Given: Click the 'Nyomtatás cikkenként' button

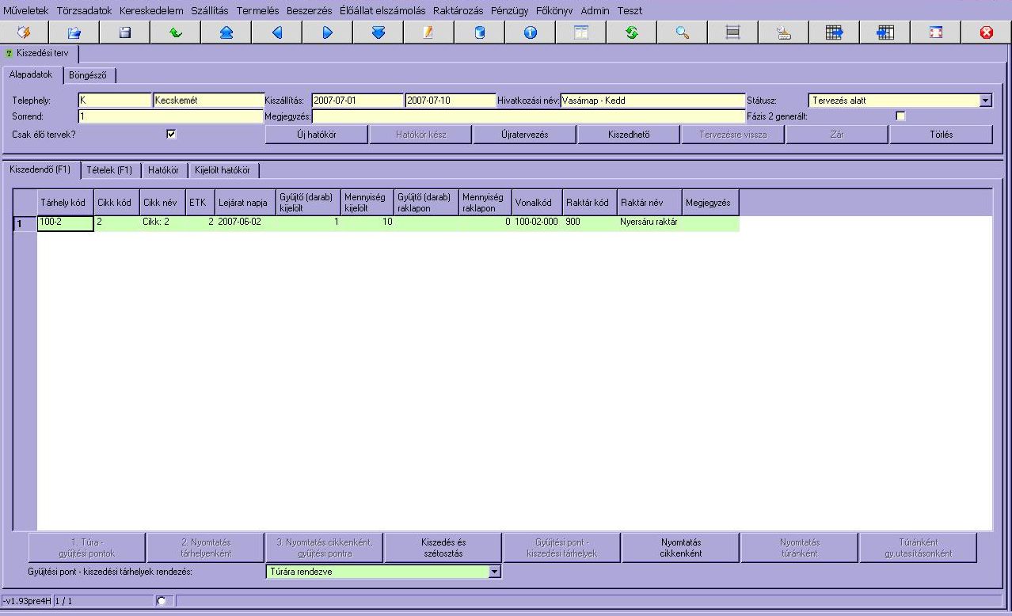Looking at the screenshot, I should [x=681, y=548].
